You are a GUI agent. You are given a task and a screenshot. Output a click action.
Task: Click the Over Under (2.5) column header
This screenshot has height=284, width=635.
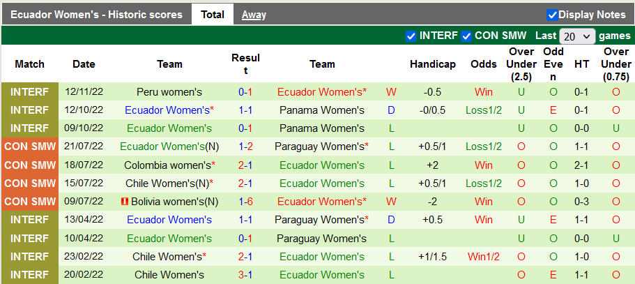tap(521, 64)
